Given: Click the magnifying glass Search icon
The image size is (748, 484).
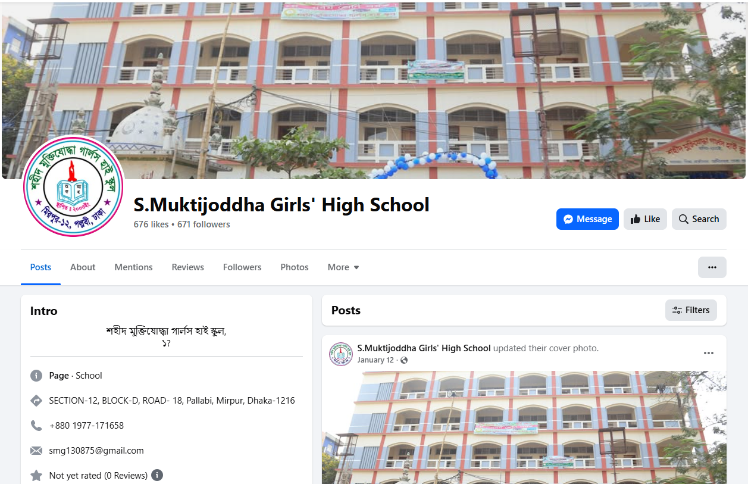Looking at the screenshot, I should pyautogui.click(x=684, y=219).
